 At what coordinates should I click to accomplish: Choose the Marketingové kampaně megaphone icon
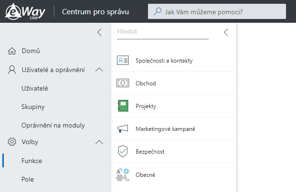[123, 129]
